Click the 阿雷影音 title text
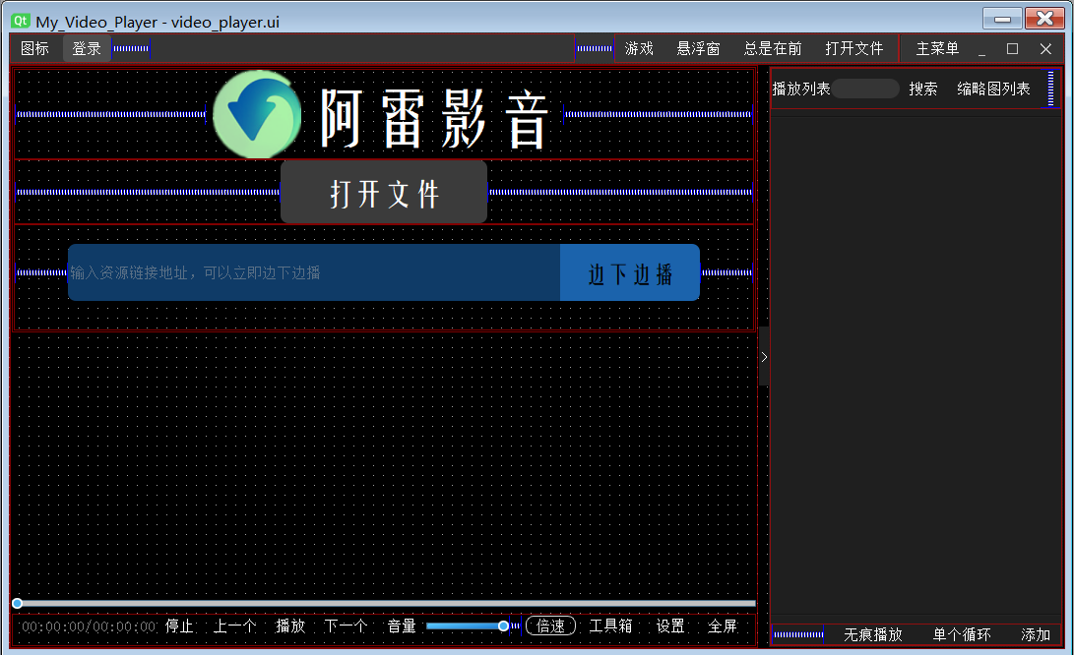1074x655 pixels. (435, 119)
